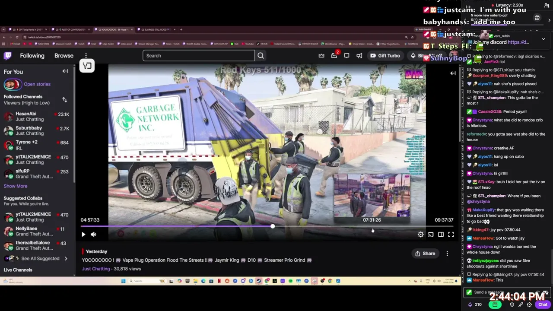Collapse the For You sidebar
Image resolution: width=553 pixels, height=311 pixels.
65,71
